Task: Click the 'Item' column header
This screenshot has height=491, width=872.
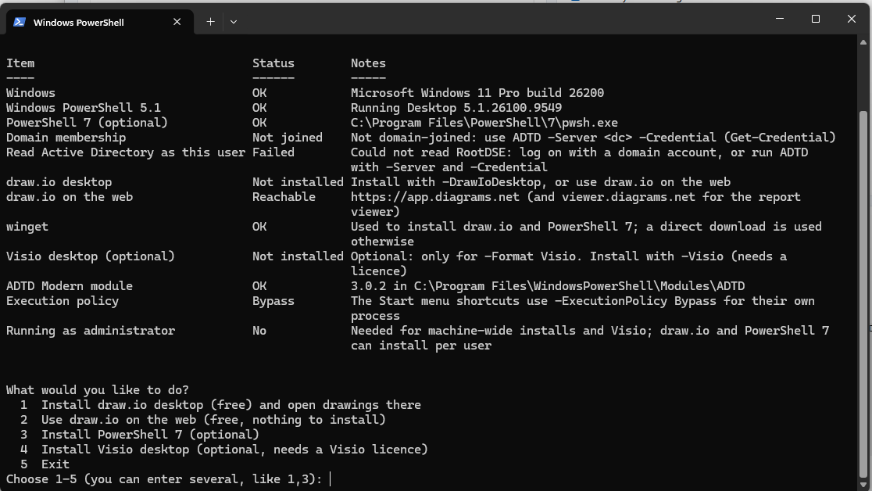Action: pyautogui.click(x=20, y=63)
